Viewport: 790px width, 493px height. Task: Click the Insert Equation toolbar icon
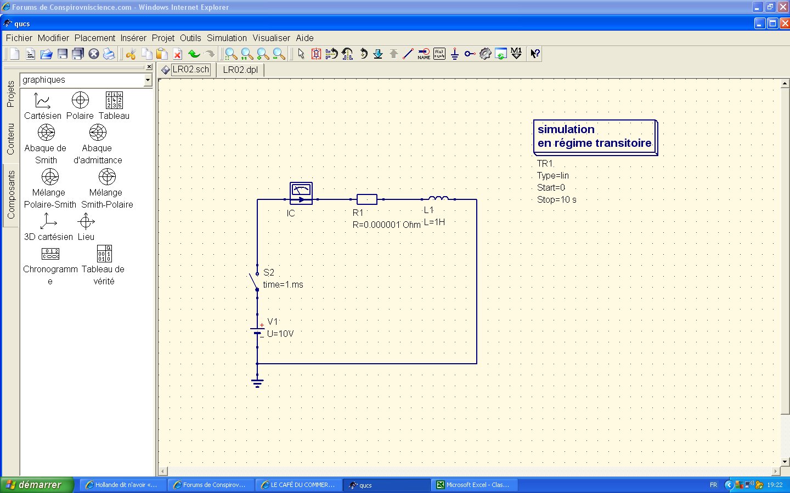point(439,54)
